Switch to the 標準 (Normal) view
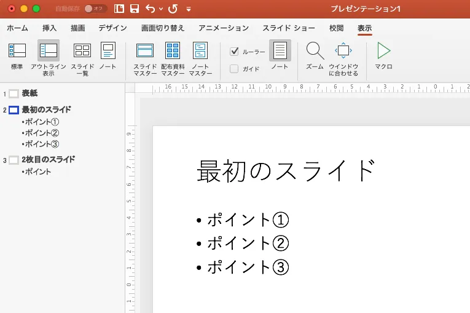The image size is (470, 313). coord(17,56)
